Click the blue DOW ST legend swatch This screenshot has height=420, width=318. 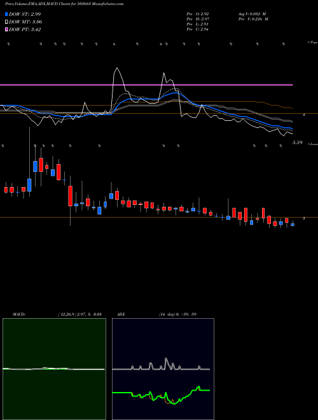click(6, 14)
